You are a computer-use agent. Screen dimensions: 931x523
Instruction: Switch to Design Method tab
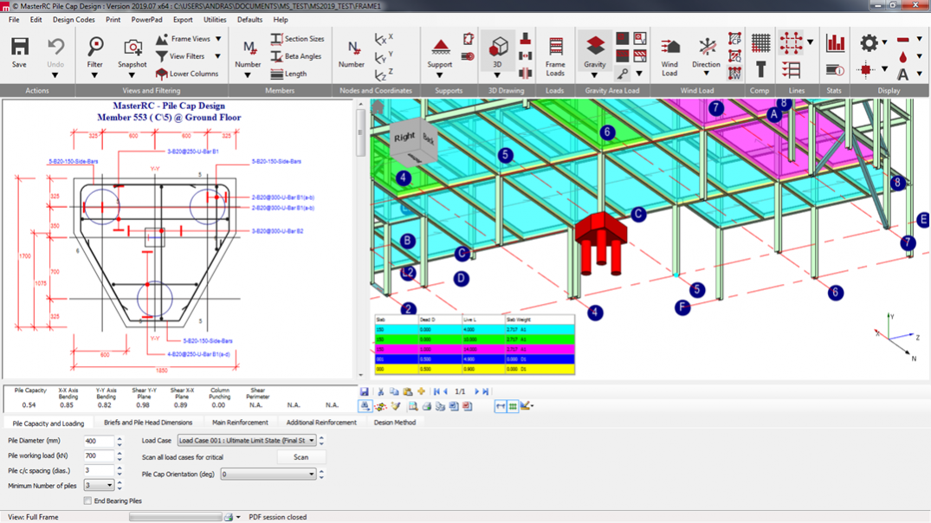pos(395,423)
